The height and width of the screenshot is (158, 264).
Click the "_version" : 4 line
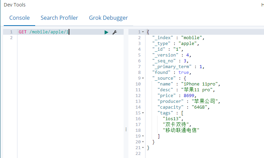[x=172, y=55]
